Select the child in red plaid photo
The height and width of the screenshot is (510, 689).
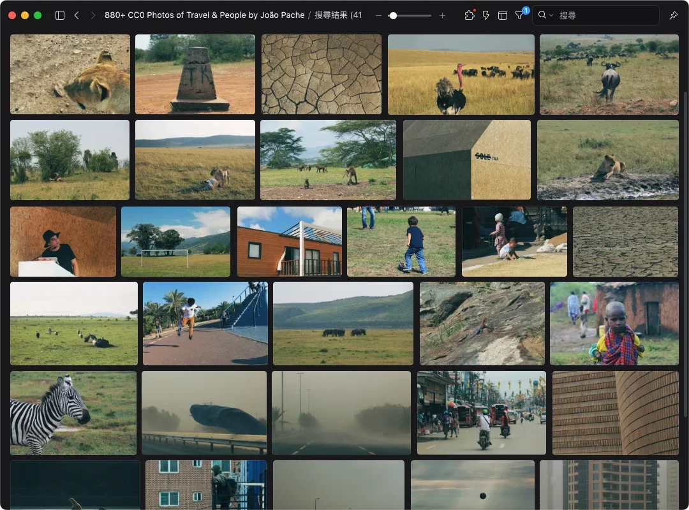coord(614,324)
